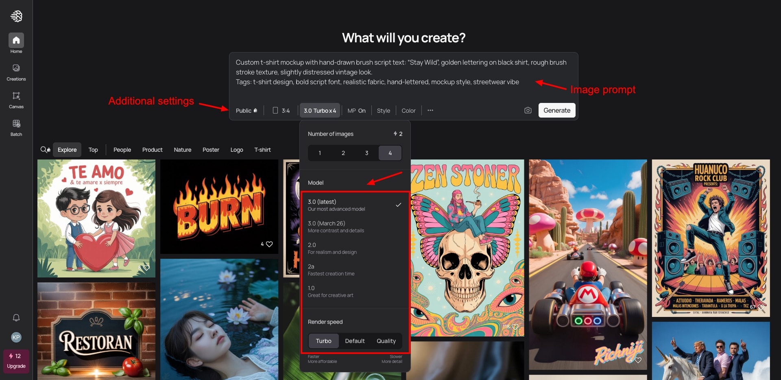The width and height of the screenshot is (781, 380).
Task: Open the Canvas editor icon
Action: point(16,96)
